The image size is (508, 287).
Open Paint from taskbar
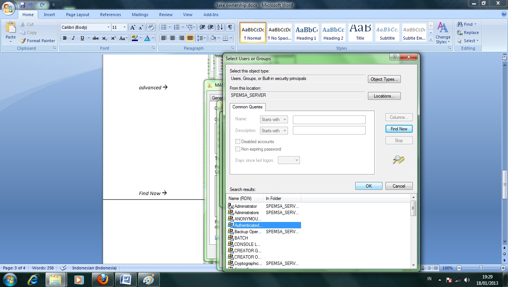click(149, 279)
